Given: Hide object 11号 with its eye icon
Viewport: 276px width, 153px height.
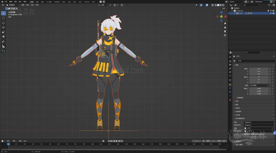Looking at the screenshot, I should (x=271, y=13).
